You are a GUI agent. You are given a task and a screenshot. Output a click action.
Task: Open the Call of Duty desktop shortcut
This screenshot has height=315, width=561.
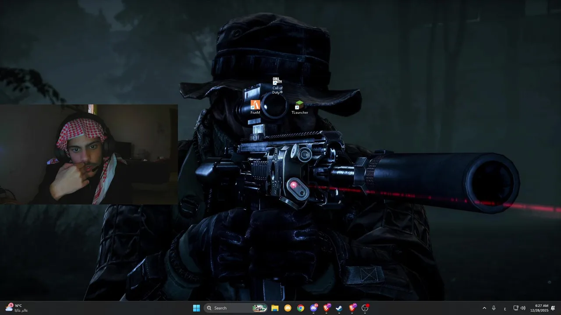coord(277,85)
